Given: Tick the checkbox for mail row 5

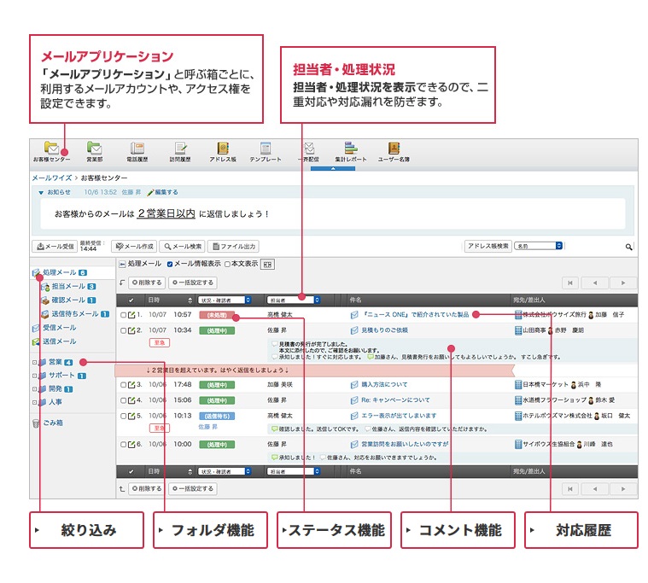Looking at the screenshot, I should (123, 416).
